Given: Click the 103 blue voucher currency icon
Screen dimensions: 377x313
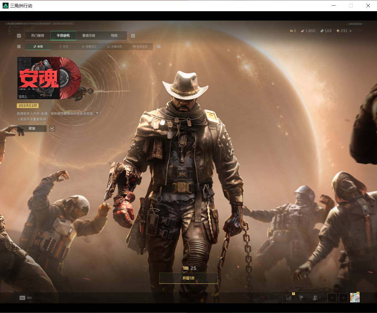Looking at the screenshot, I should 322,31.
